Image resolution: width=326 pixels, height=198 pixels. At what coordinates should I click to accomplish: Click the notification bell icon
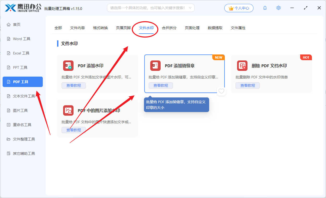click(265, 8)
